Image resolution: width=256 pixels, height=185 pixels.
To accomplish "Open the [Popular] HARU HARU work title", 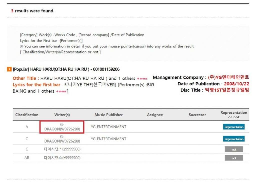I will pyautogui.click(x=66, y=69).
